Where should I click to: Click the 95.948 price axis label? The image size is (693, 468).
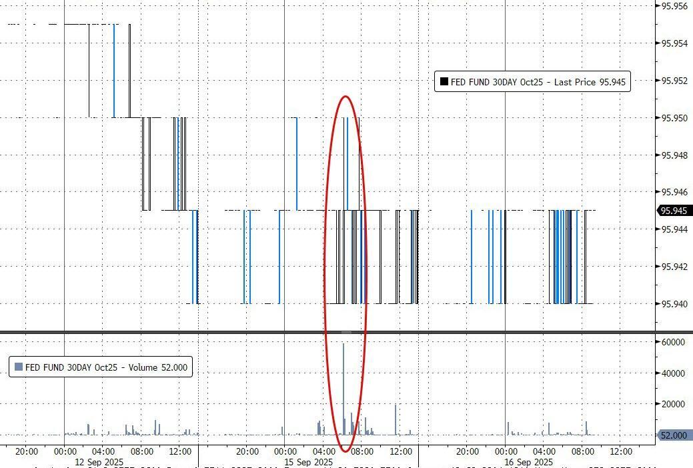coord(674,155)
